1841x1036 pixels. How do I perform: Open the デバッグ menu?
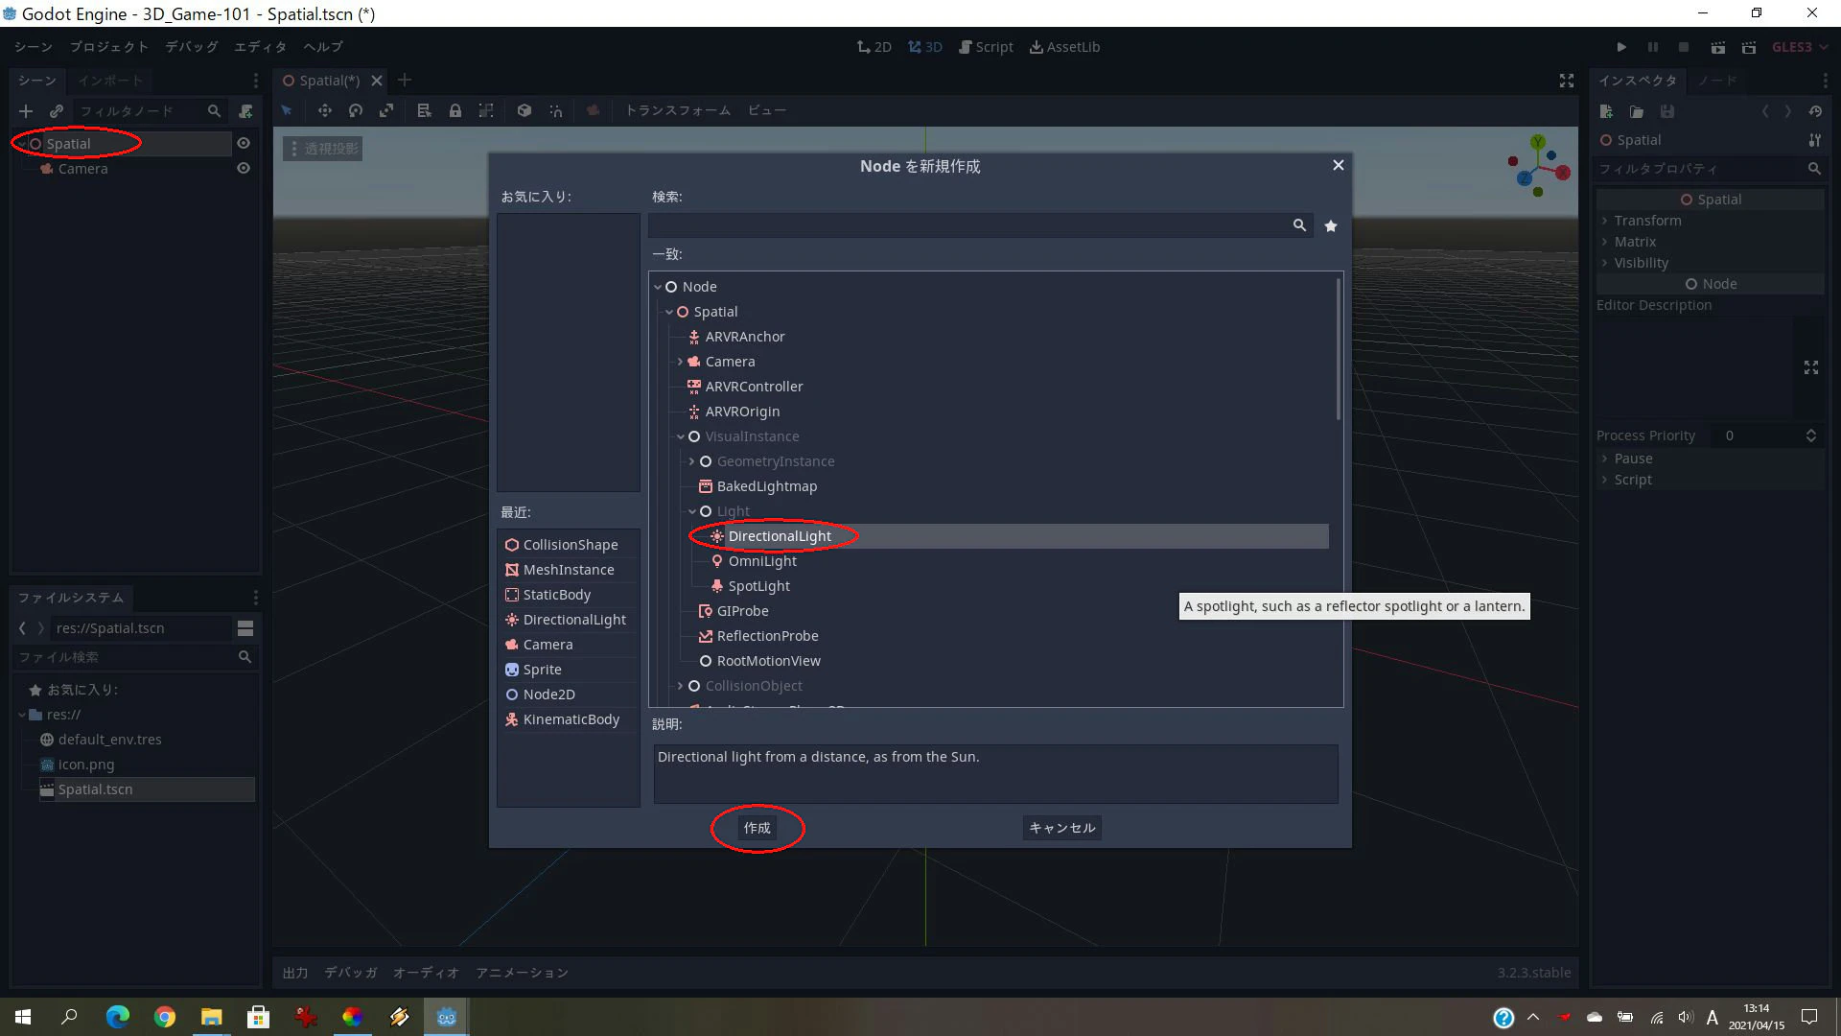(192, 47)
